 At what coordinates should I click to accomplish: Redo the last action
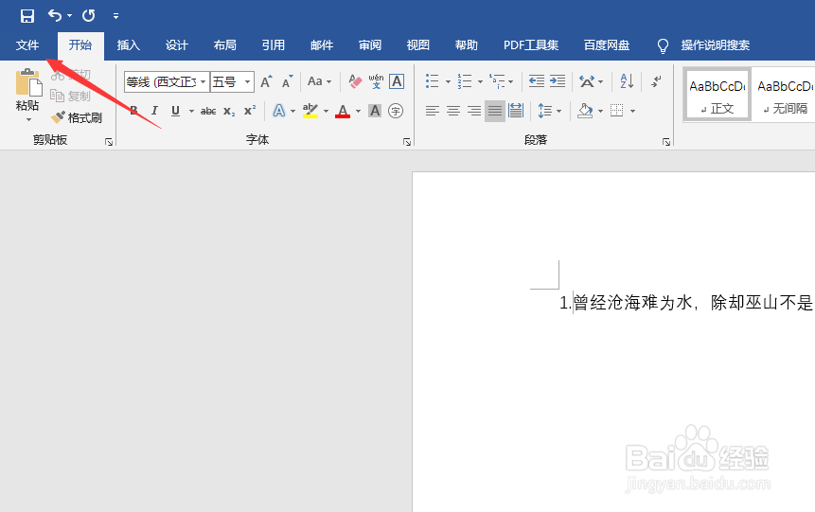click(x=89, y=15)
